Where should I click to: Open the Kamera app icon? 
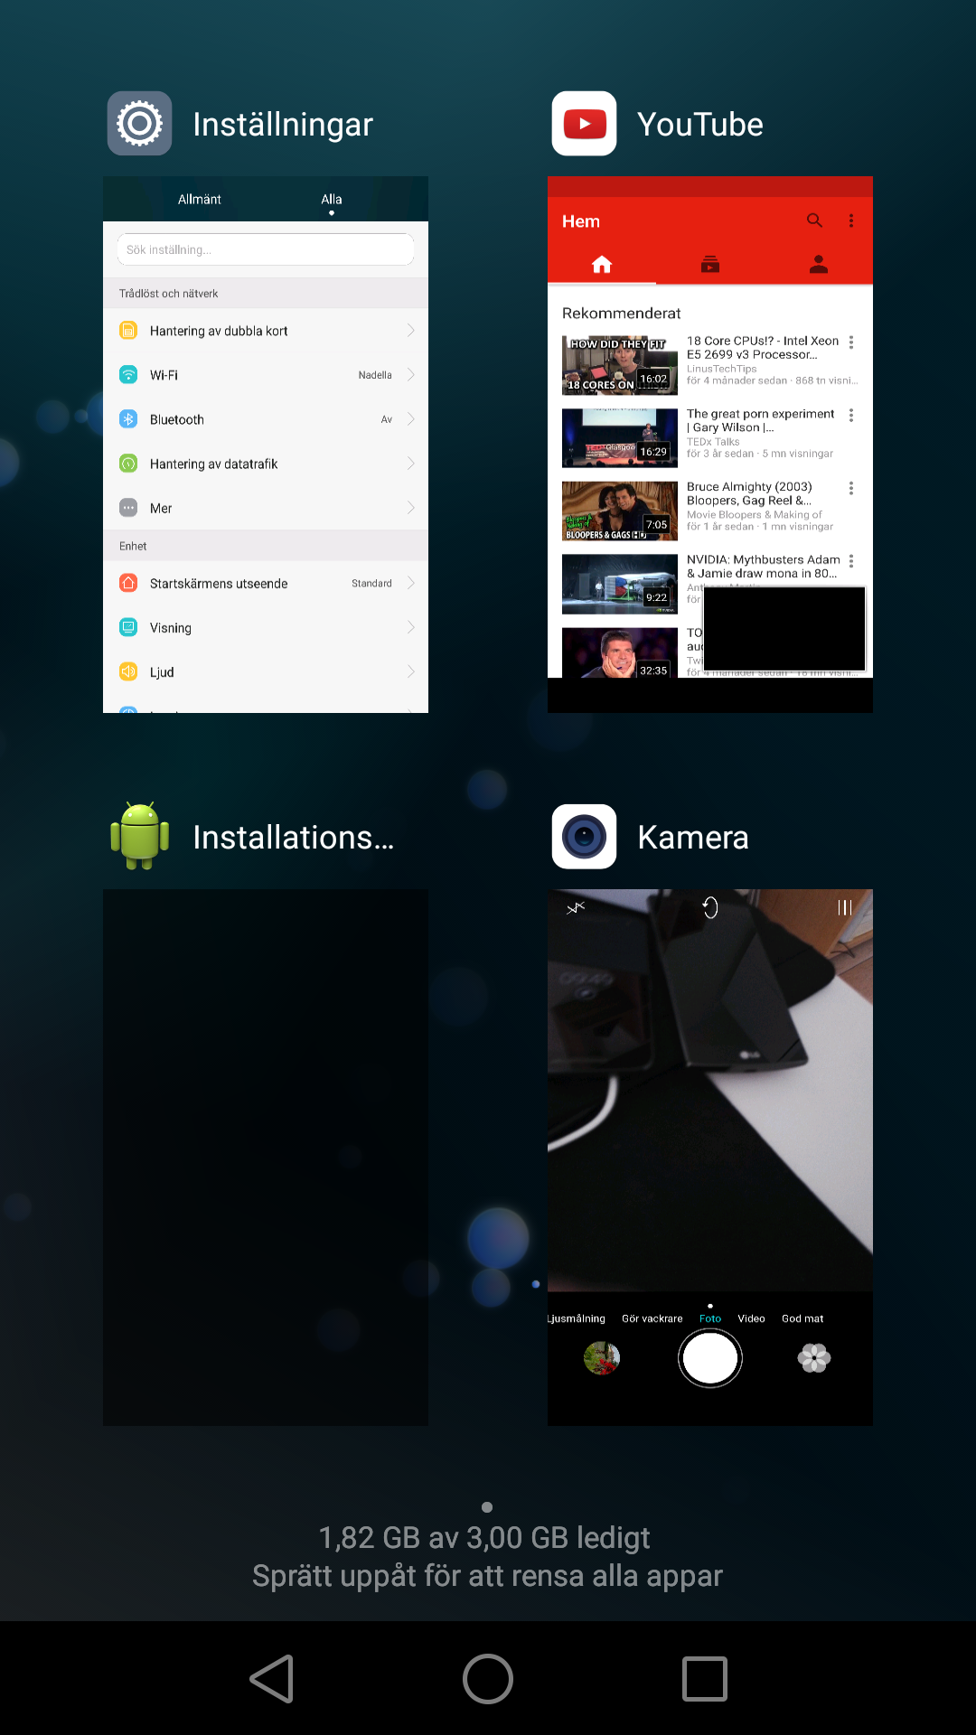tap(585, 836)
